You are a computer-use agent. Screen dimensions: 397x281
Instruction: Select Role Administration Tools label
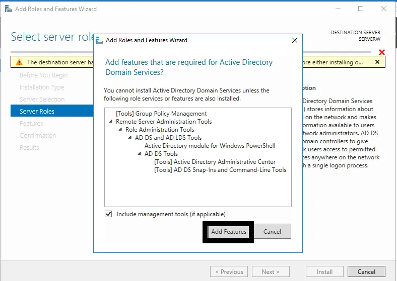(x=160, y=130)
